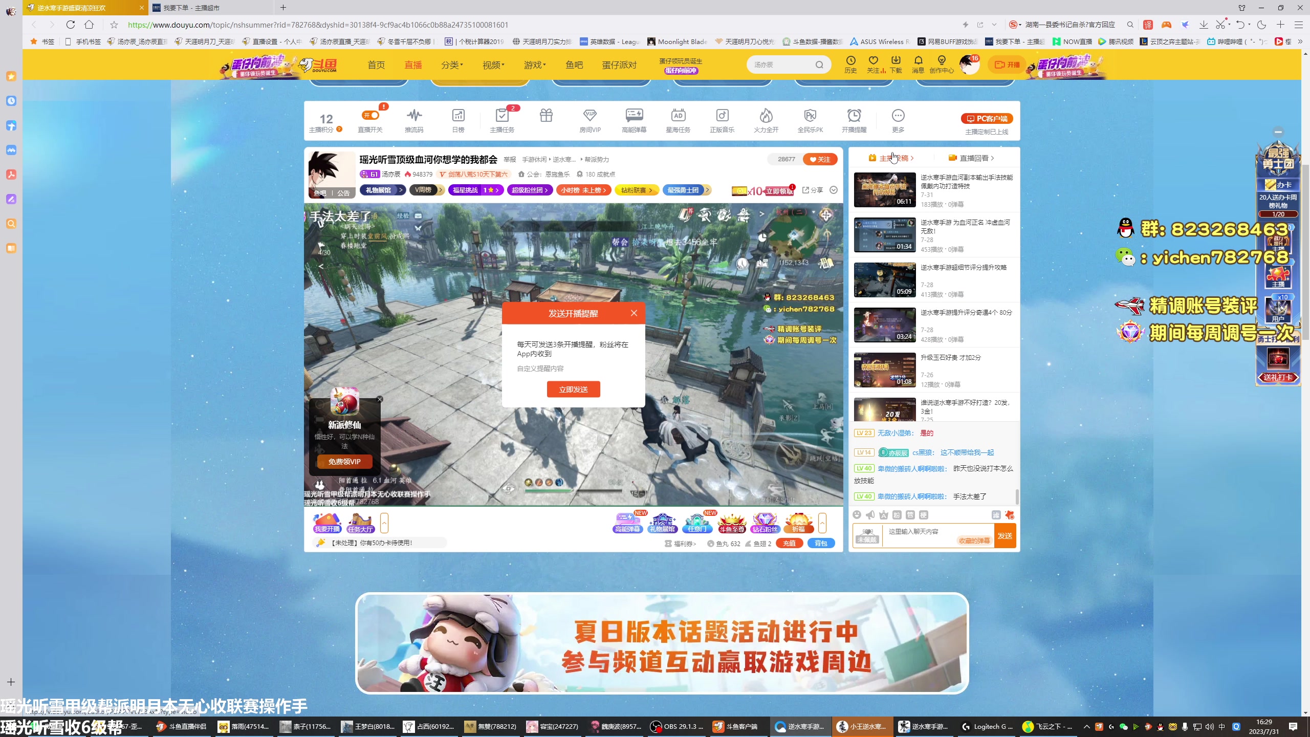The image size is (1310, 737).
Task: Click the 充值 recharge button
Action: [789, 544]
